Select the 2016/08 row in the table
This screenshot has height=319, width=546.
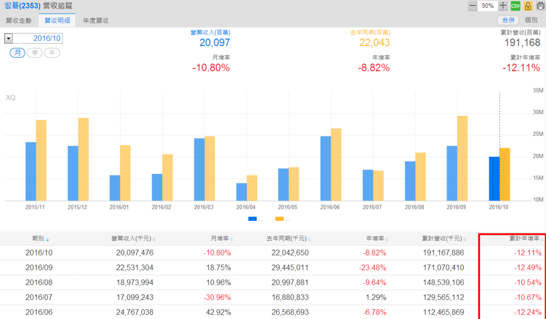tap(273, 282)
